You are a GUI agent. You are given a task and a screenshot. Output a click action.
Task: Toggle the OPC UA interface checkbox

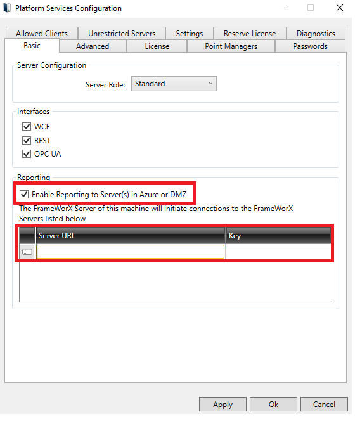27,154
